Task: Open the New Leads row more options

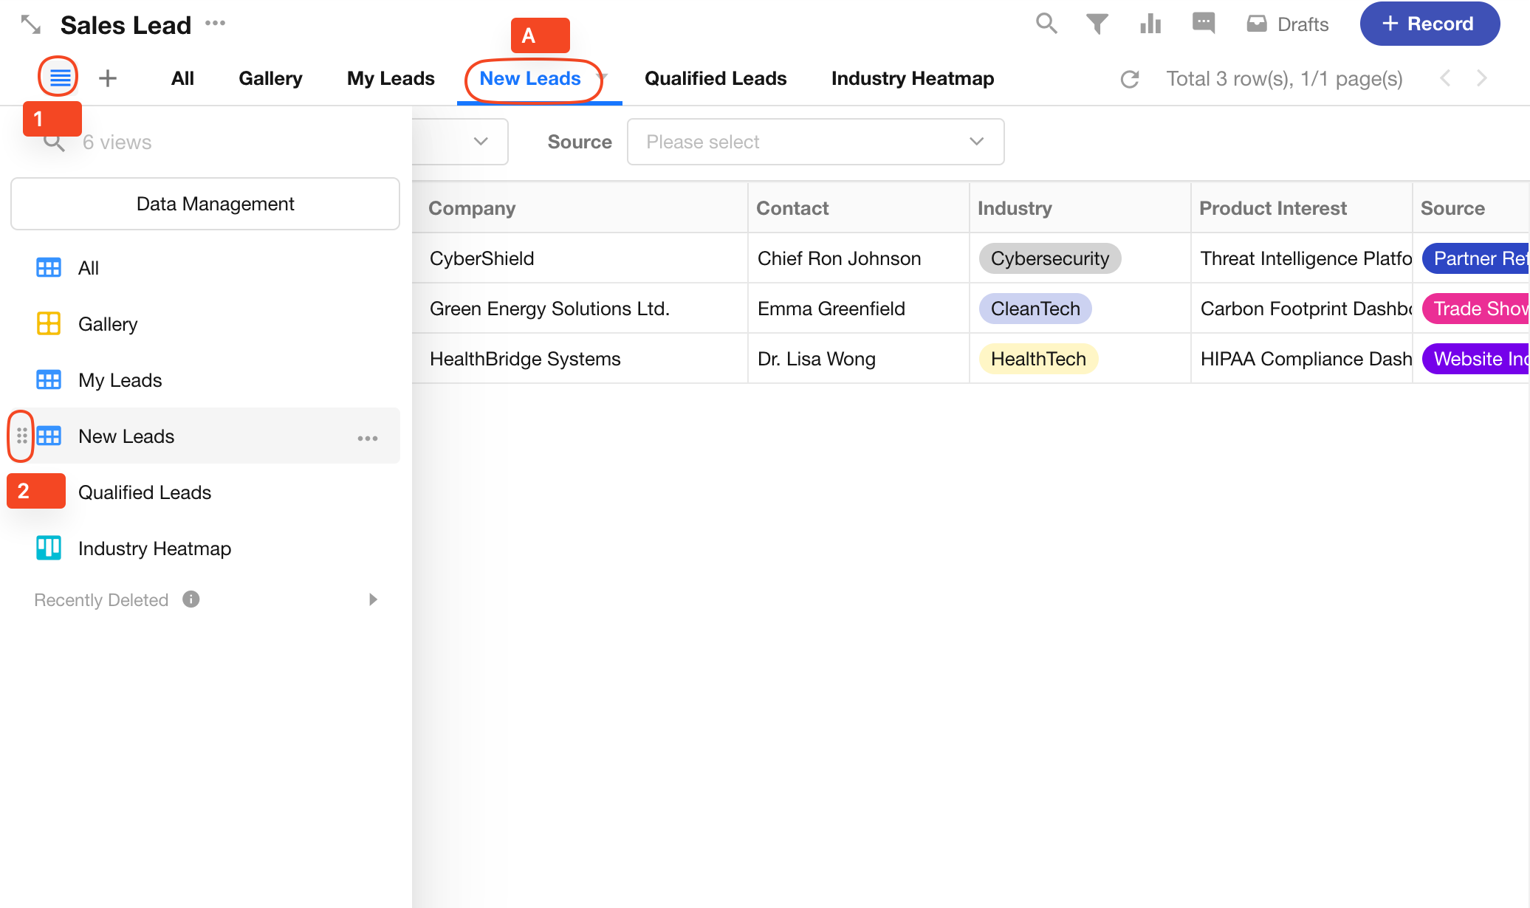Action: click(367, 438)
